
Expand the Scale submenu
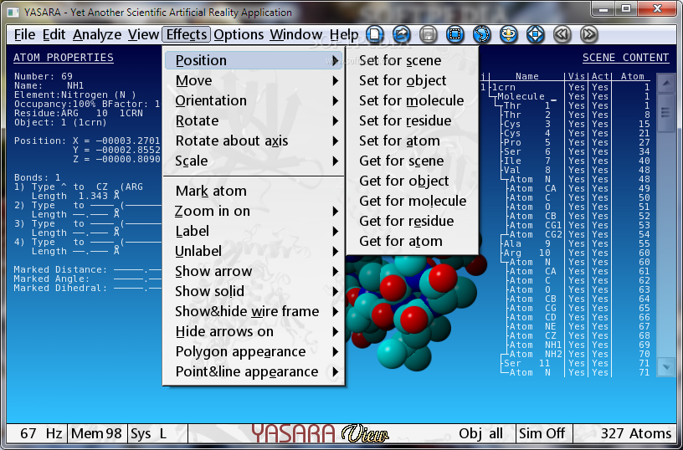coord(254,161)
